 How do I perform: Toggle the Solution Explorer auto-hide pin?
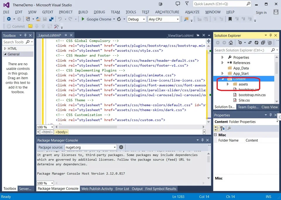[270, 35]
